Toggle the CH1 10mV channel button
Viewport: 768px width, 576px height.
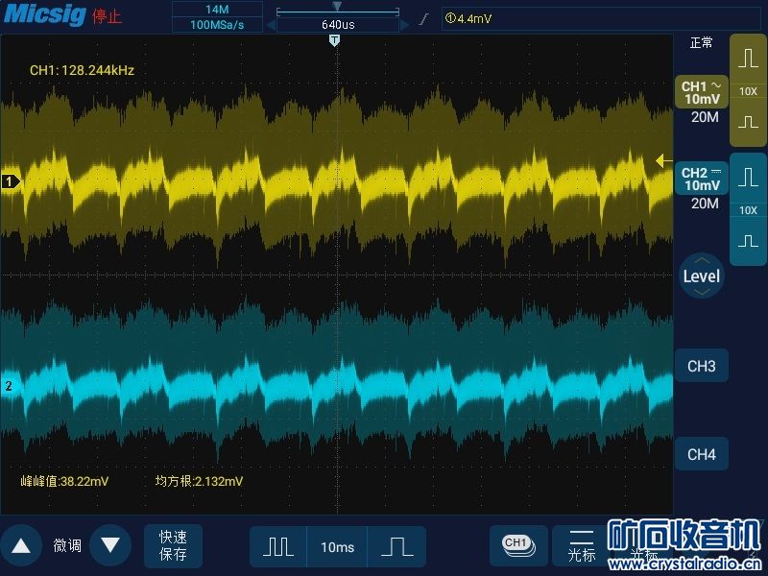coord(701,92)
